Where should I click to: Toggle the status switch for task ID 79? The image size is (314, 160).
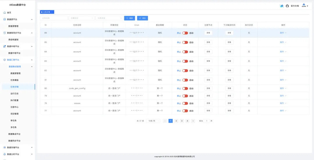185,96
